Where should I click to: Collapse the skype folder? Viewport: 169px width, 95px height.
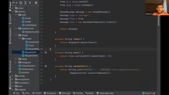tap(16, 35)
